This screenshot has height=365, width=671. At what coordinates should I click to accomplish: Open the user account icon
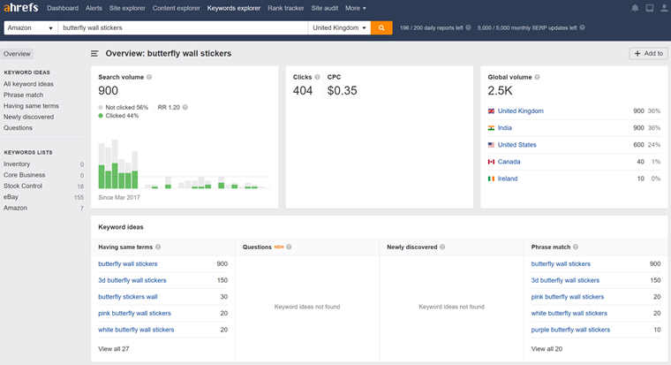click(x=664, y=8)
